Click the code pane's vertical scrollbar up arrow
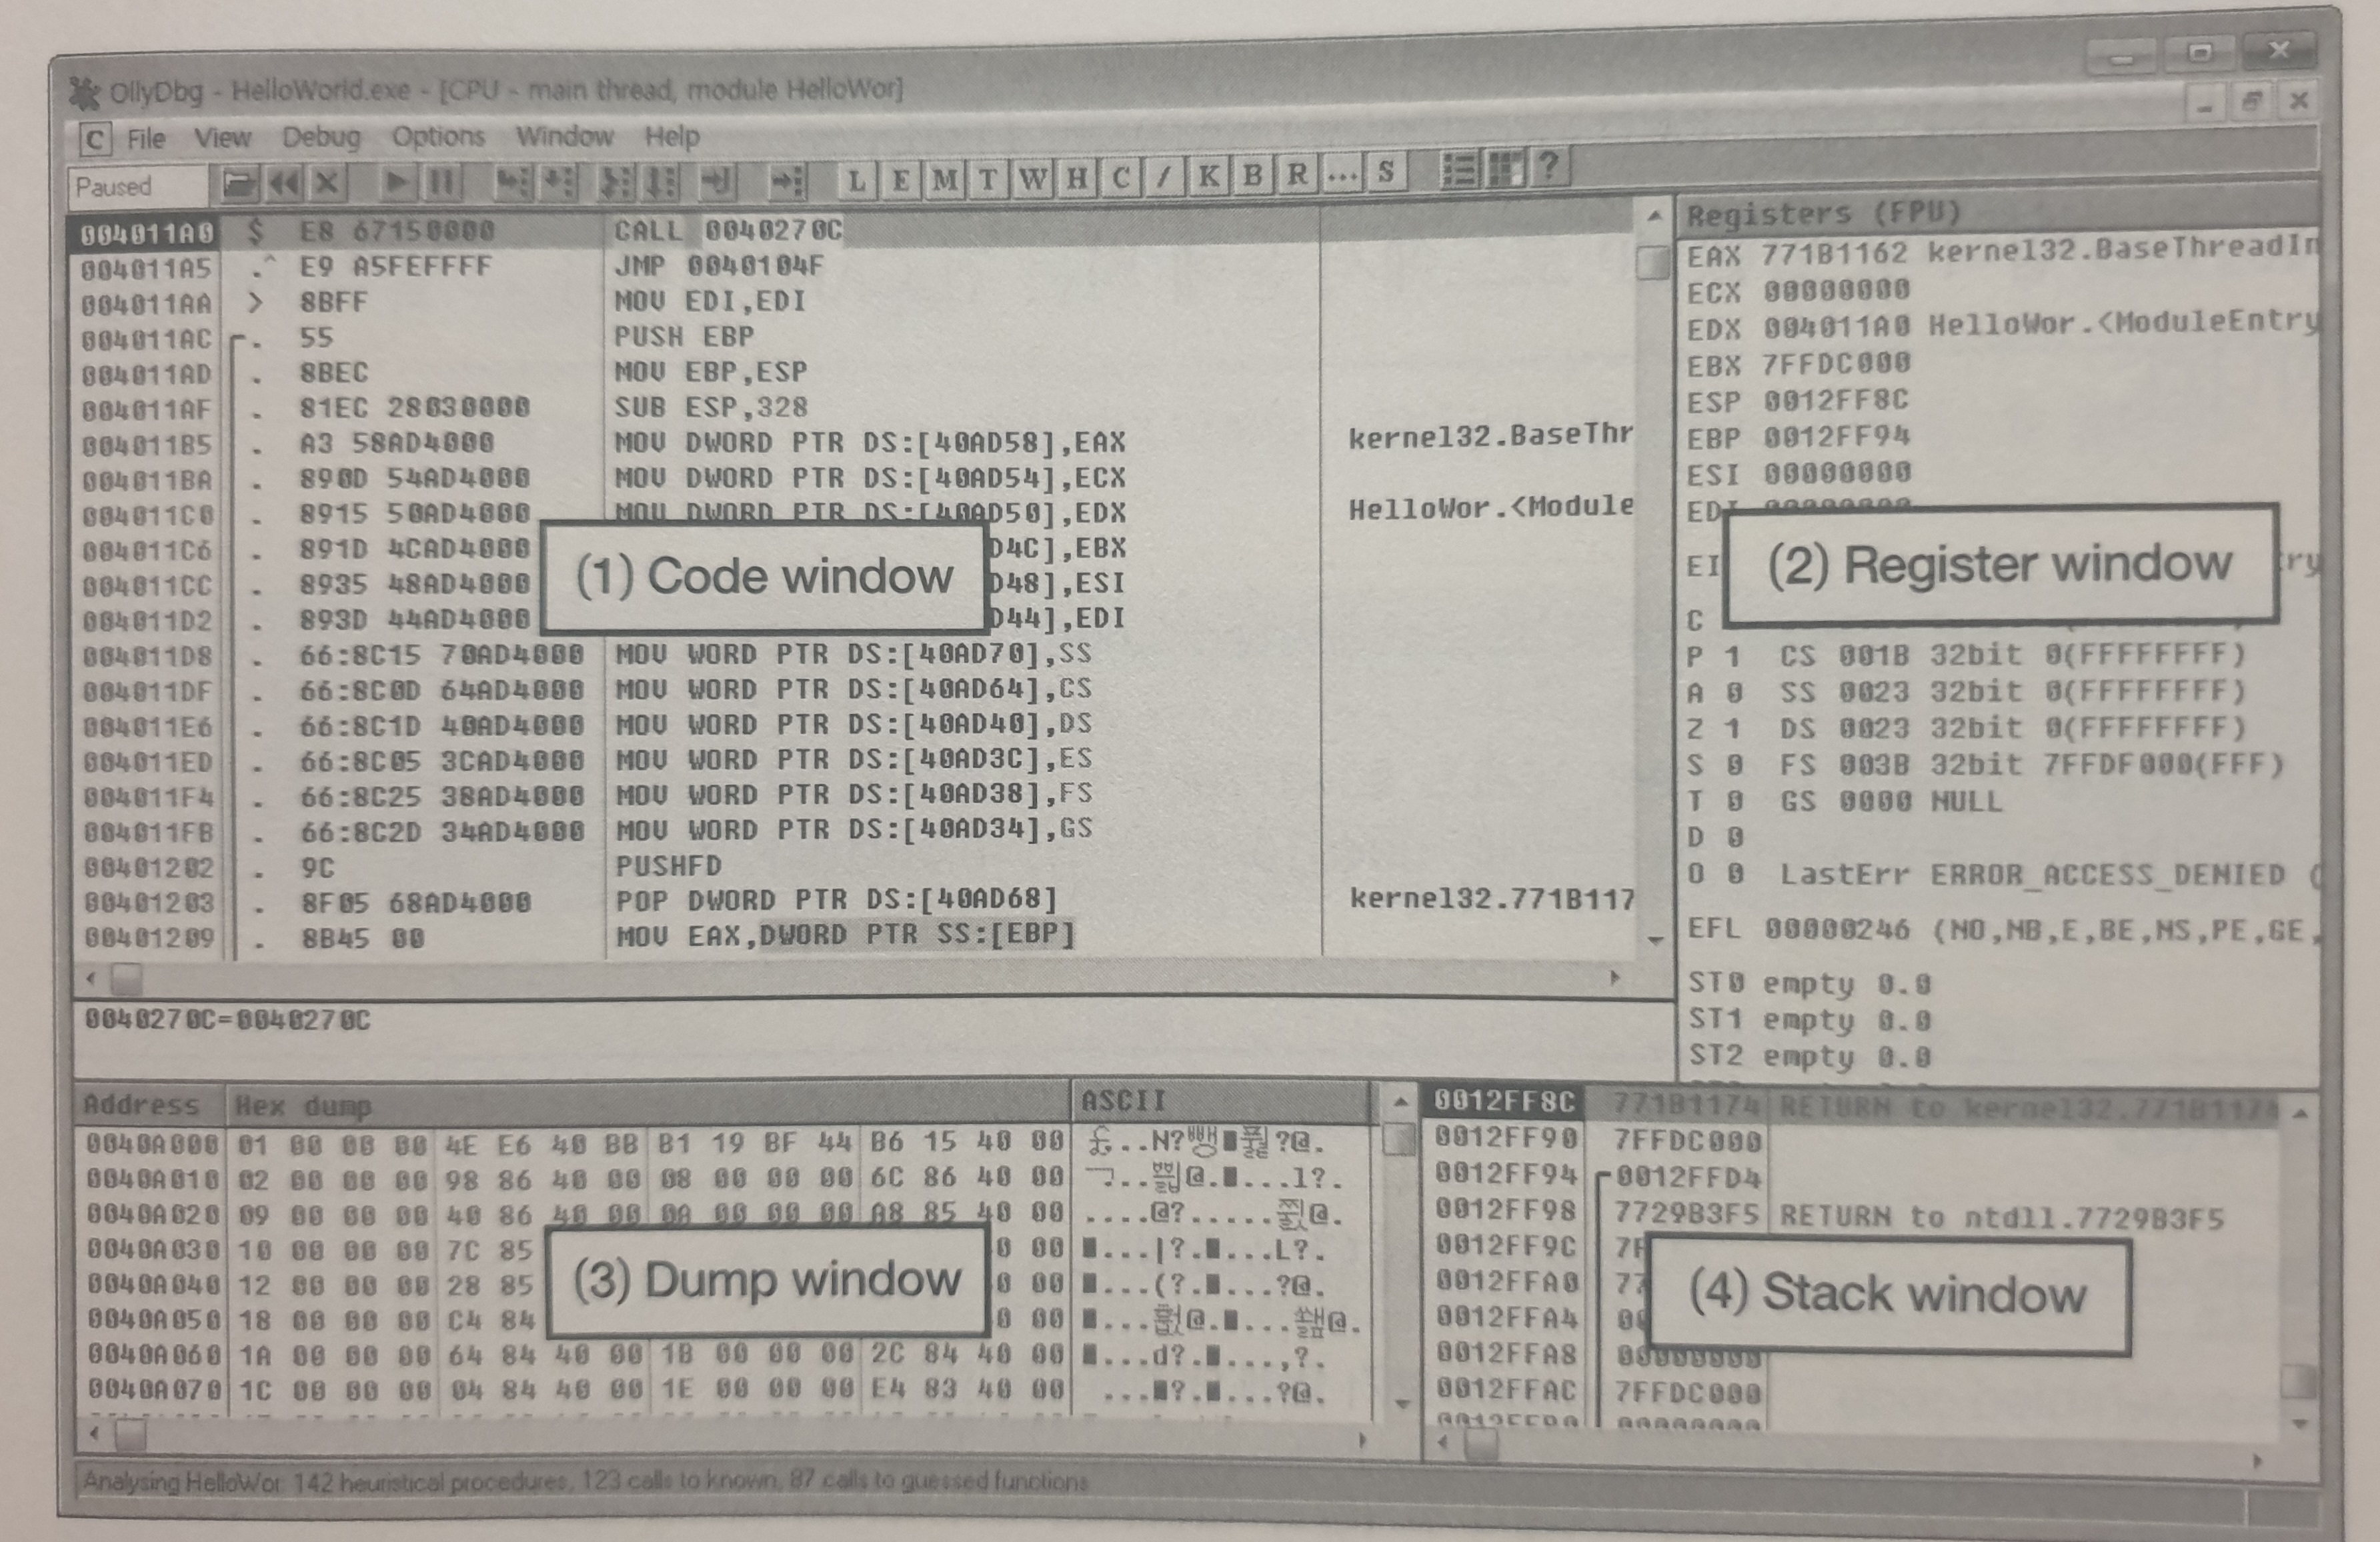 coord(1654,215)
